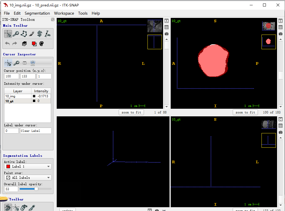Open the Paint over dropdown showing All labels

coord(28,178)
